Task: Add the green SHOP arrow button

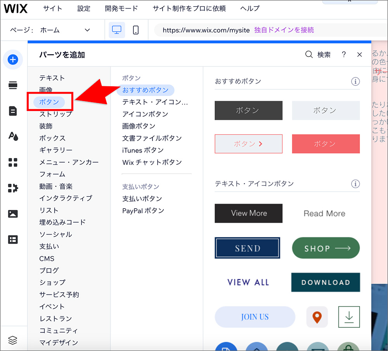Action: click(326, 248)
